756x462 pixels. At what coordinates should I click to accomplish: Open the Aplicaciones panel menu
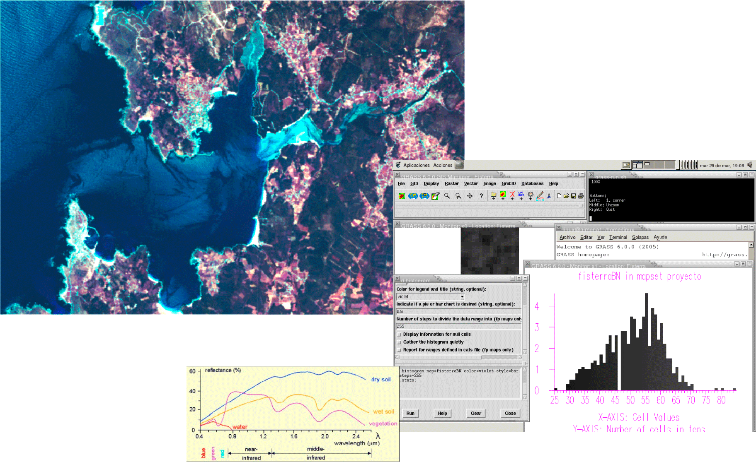pyautogui.click(x=416, y=165)
